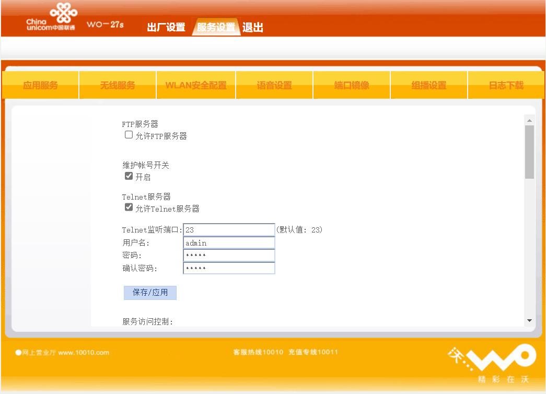Select the WLAN安全配置 tab
This screenshot has width=546, height=394.
pyautogui.click(x=195, y=84)
